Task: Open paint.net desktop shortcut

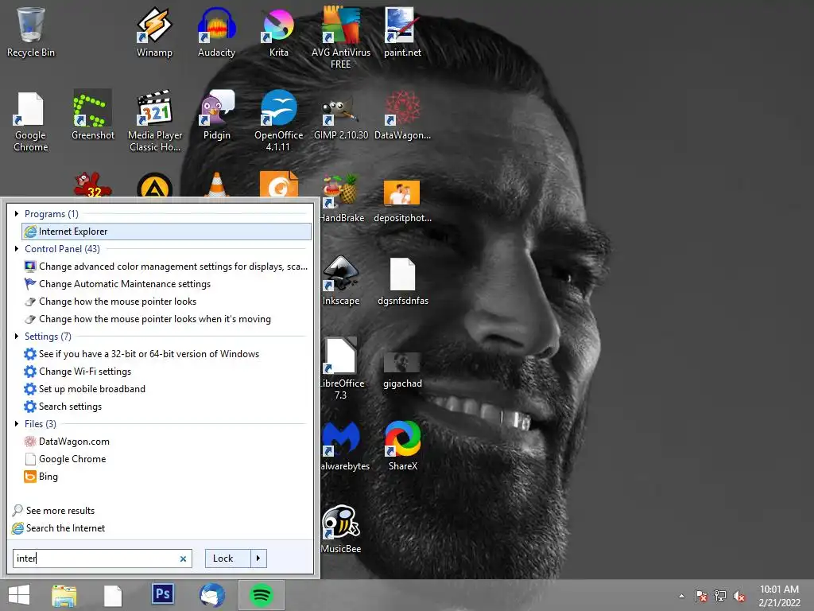Action: point(402,32)
